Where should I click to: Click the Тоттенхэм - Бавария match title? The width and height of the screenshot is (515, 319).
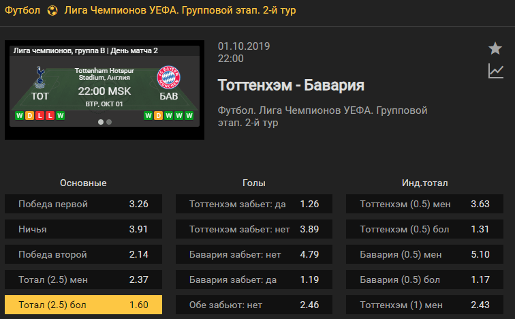click(x=291, y=85)
